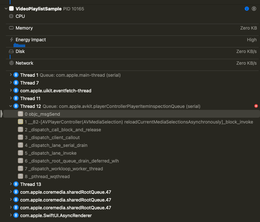This screenshot has height=222, width=260.
Task: Click the blue process info icon
Action: point(247,9)
